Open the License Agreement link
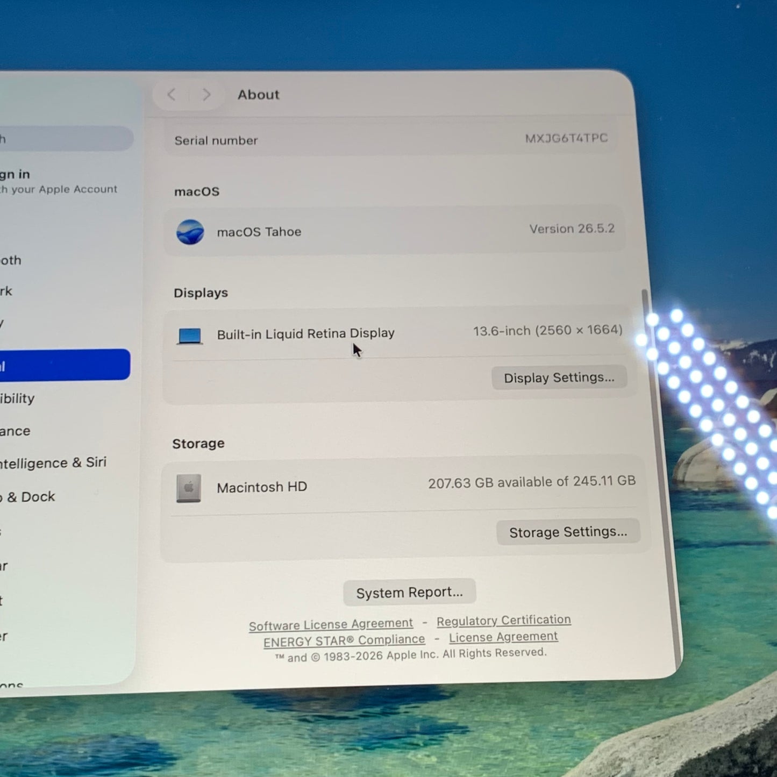The image size is (777, 777). pyautogui.click(x=503, y=637)
